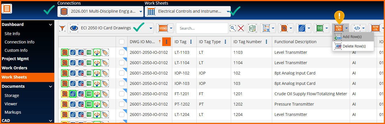The width and height of the screenshot is (385, 124).
Task: Open dropdown arrow beside green DS icon
Action: pyautogui.click(x=326, y=28)
